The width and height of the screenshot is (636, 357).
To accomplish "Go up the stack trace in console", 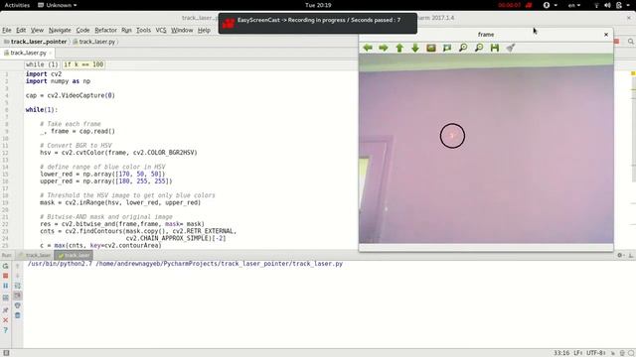I will pyautogui.click(x=18, y=266).
